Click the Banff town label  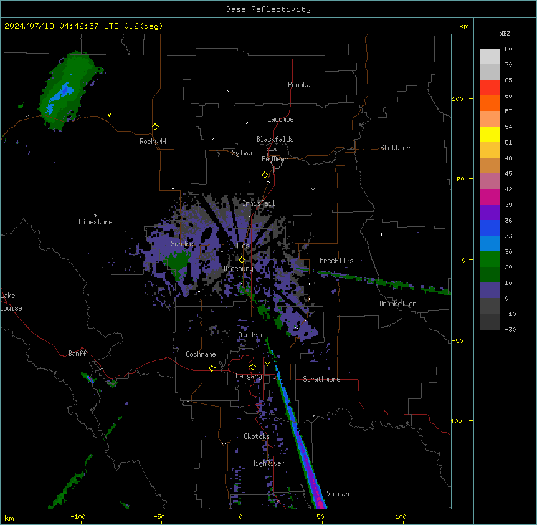click(x=77, y=354)
